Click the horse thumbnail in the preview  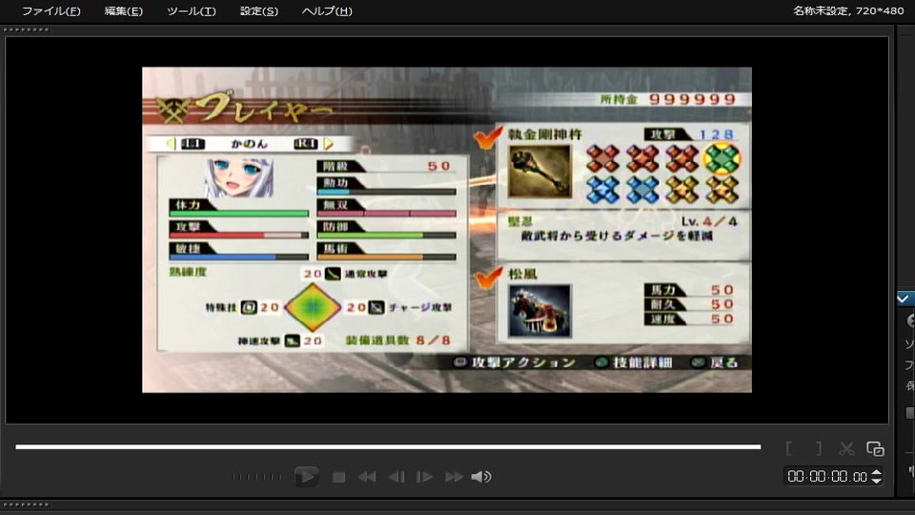(x=539, y=311)
